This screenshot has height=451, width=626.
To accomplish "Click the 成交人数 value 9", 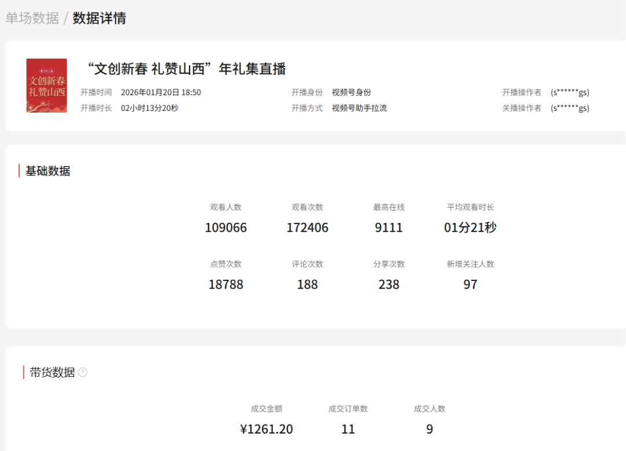I will click(x=430, y=430).
